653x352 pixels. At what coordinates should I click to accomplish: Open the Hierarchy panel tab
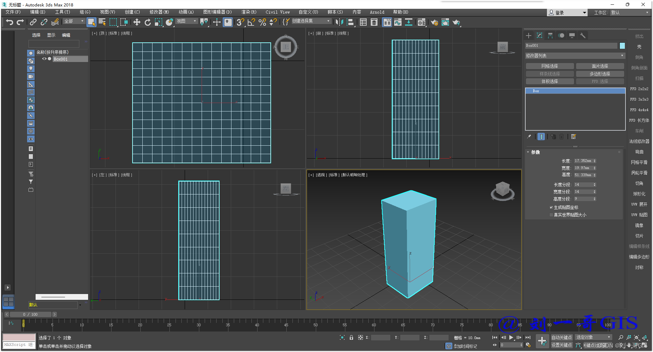tap(550, 36)
